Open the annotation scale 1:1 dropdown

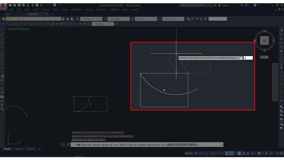point(253,153)
